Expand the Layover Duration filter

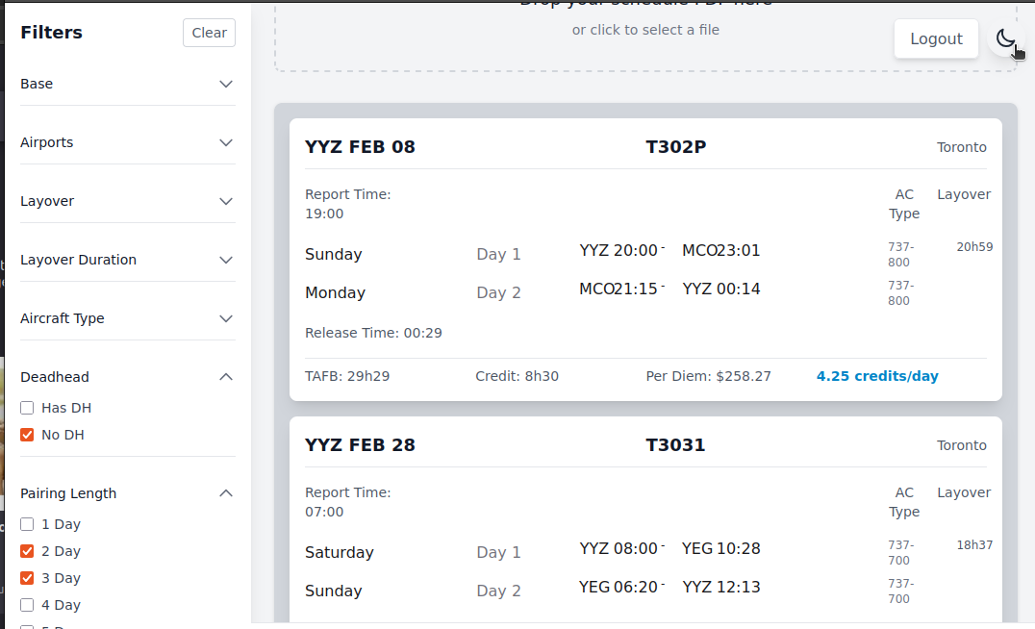(226, 260)
